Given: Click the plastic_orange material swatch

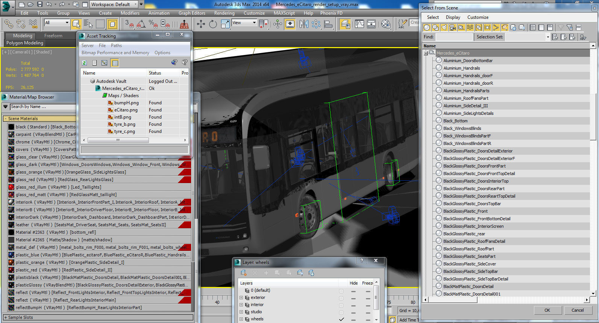Looking at the screenshot, I should 11,262.
